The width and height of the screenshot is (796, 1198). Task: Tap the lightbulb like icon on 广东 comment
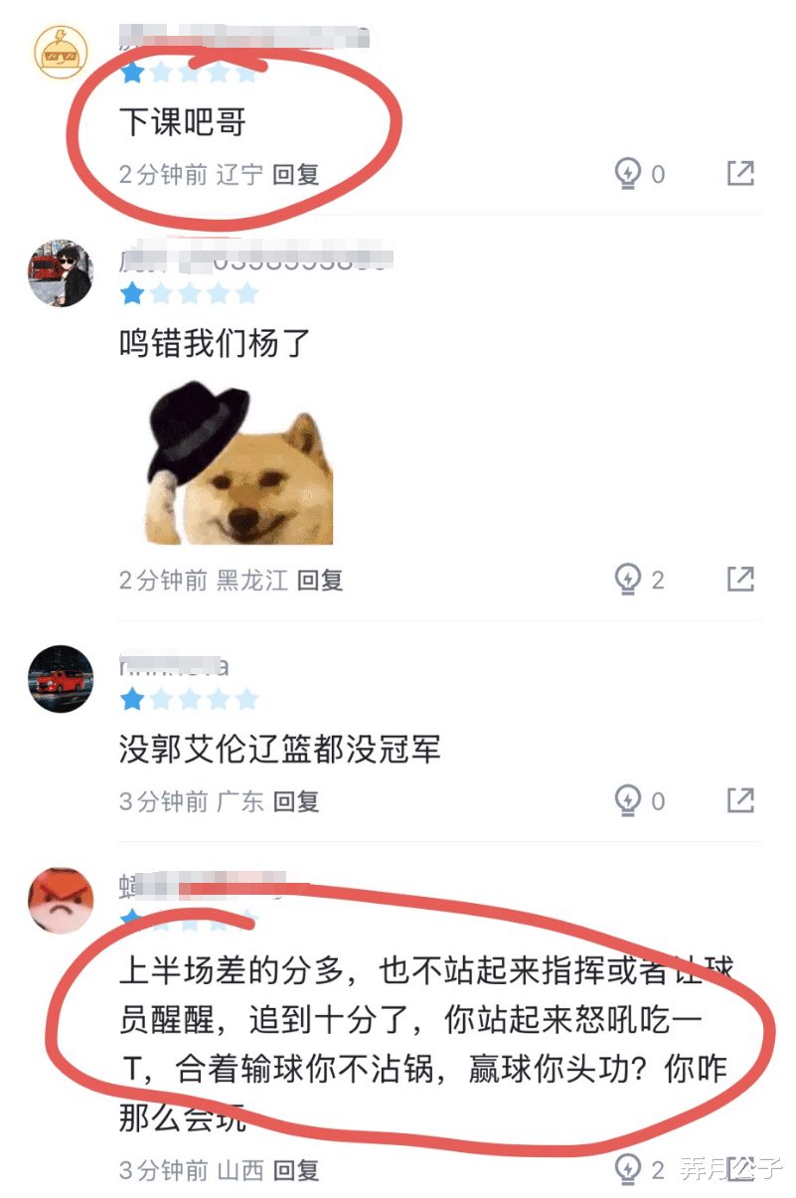tap(627, 800)
